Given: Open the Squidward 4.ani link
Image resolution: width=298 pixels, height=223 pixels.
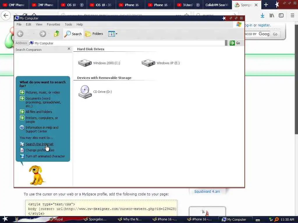Looking at the screenshot, I should click(x=207, y=192).
